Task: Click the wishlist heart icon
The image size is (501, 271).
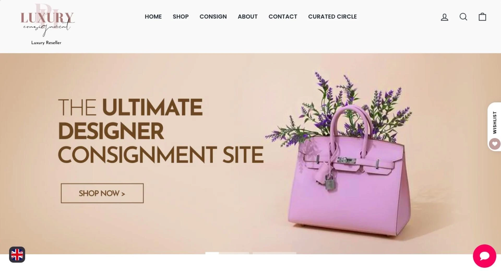Action: [x=494, y=144]
